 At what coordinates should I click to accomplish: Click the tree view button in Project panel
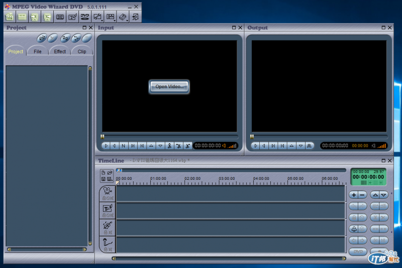pyautogui.click(x=76, y=39)
